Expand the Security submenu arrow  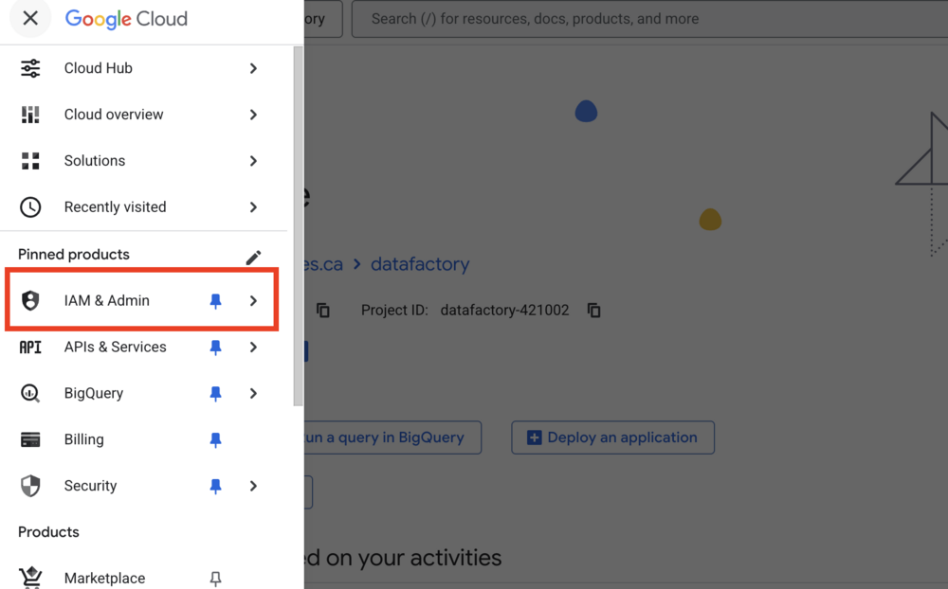[253, 486]
